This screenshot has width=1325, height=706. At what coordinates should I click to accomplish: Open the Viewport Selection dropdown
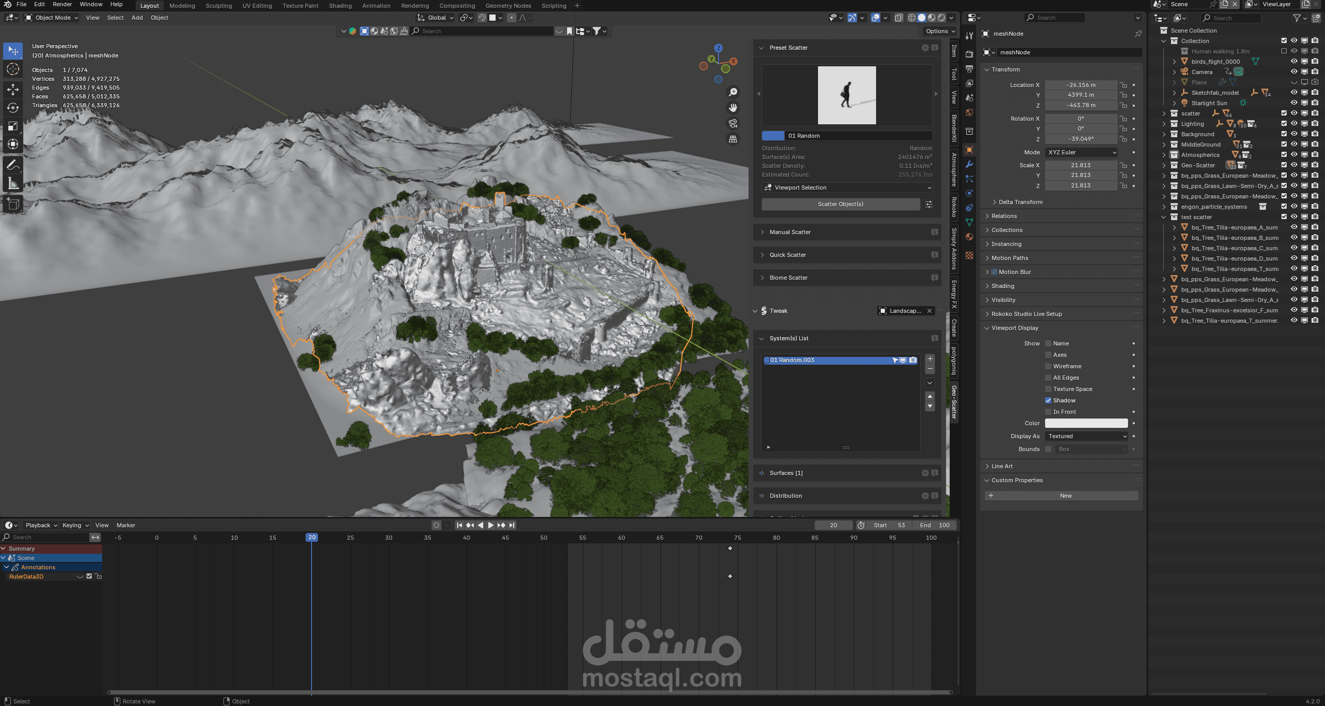click(847, 188)
